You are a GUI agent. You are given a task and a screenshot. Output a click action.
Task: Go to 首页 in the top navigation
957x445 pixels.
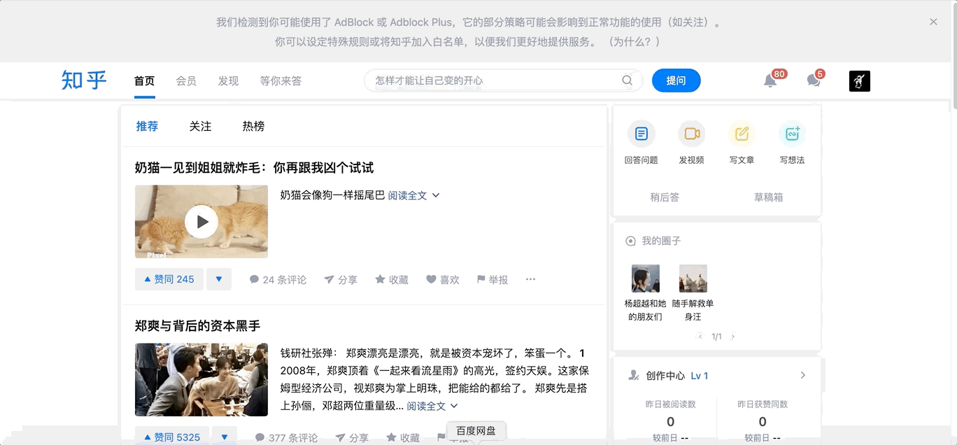click(144, 81)
